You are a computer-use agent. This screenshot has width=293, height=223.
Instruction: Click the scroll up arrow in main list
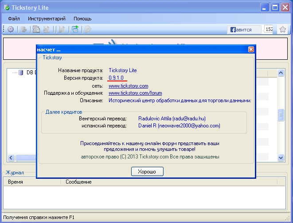point(281,73)
